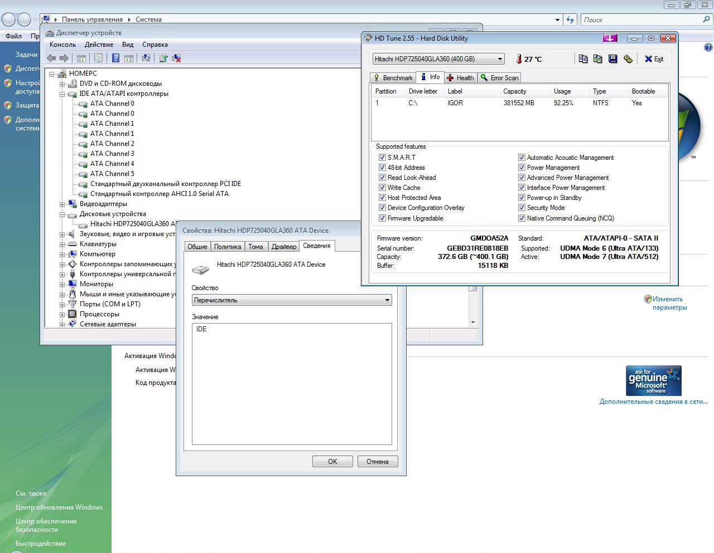This screenshot has width=714, height=553.
Task: Open the Свойство dropdown showing Перечислитель
Action: point(291,300)
